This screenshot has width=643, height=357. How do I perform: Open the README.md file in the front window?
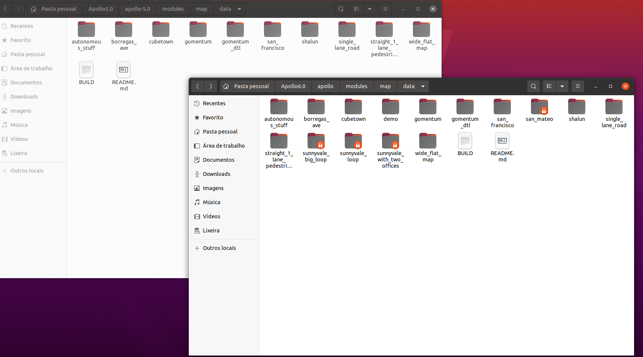click(502, 145)
